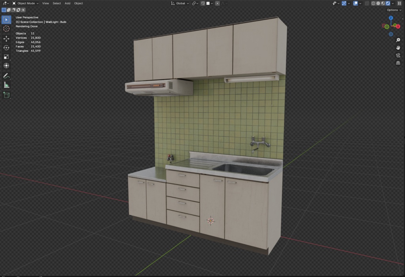Click the Vertices count 21,830

click(x=36, y=38)
